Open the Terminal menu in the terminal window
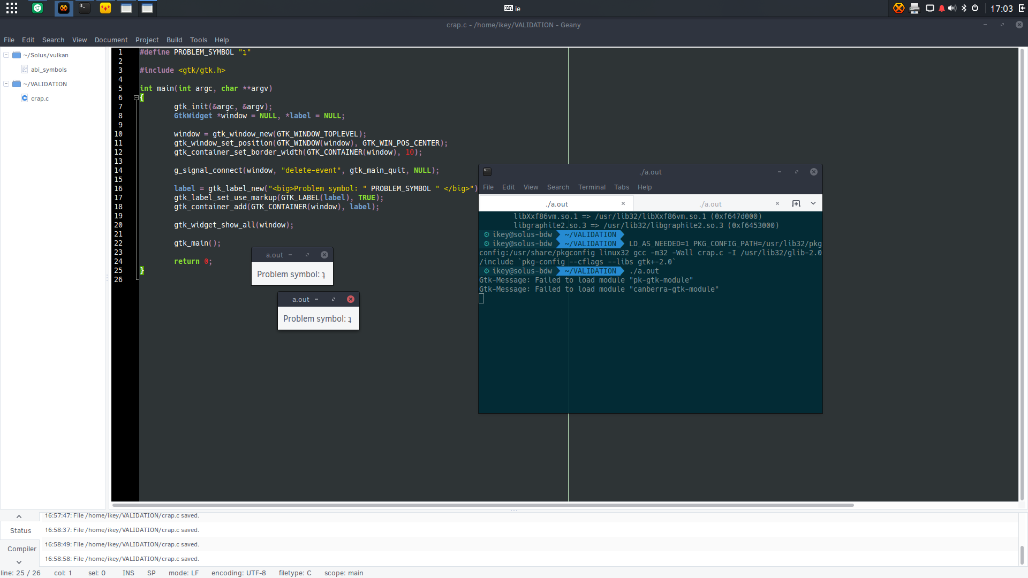 click(x=592, y=187)
